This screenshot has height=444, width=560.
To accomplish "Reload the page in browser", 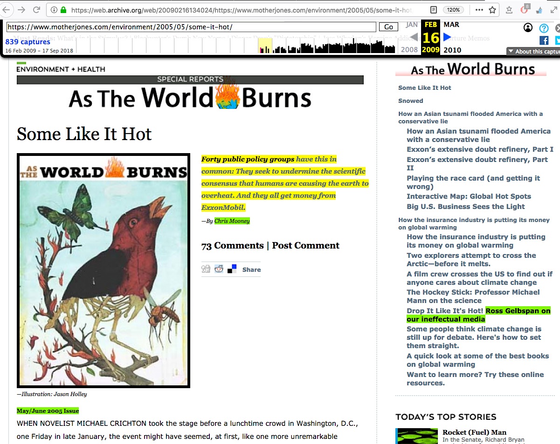I will 35,10.
